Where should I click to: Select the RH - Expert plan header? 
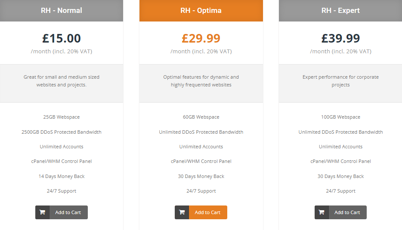[340, 10]
